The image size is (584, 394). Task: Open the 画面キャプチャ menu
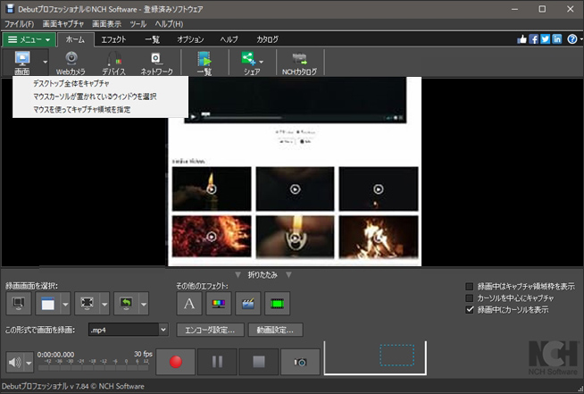(x=63, y=24)
